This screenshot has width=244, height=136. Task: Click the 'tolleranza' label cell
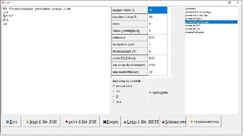130,37
